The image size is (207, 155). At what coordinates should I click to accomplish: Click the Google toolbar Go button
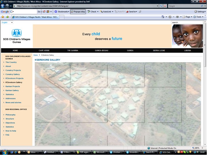pos(39,12)
